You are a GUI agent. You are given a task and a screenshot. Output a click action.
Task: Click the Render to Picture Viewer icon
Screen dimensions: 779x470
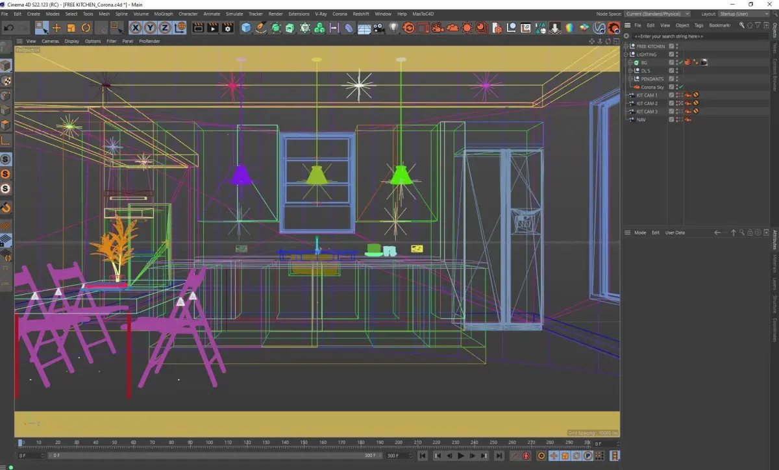[212, 27]
